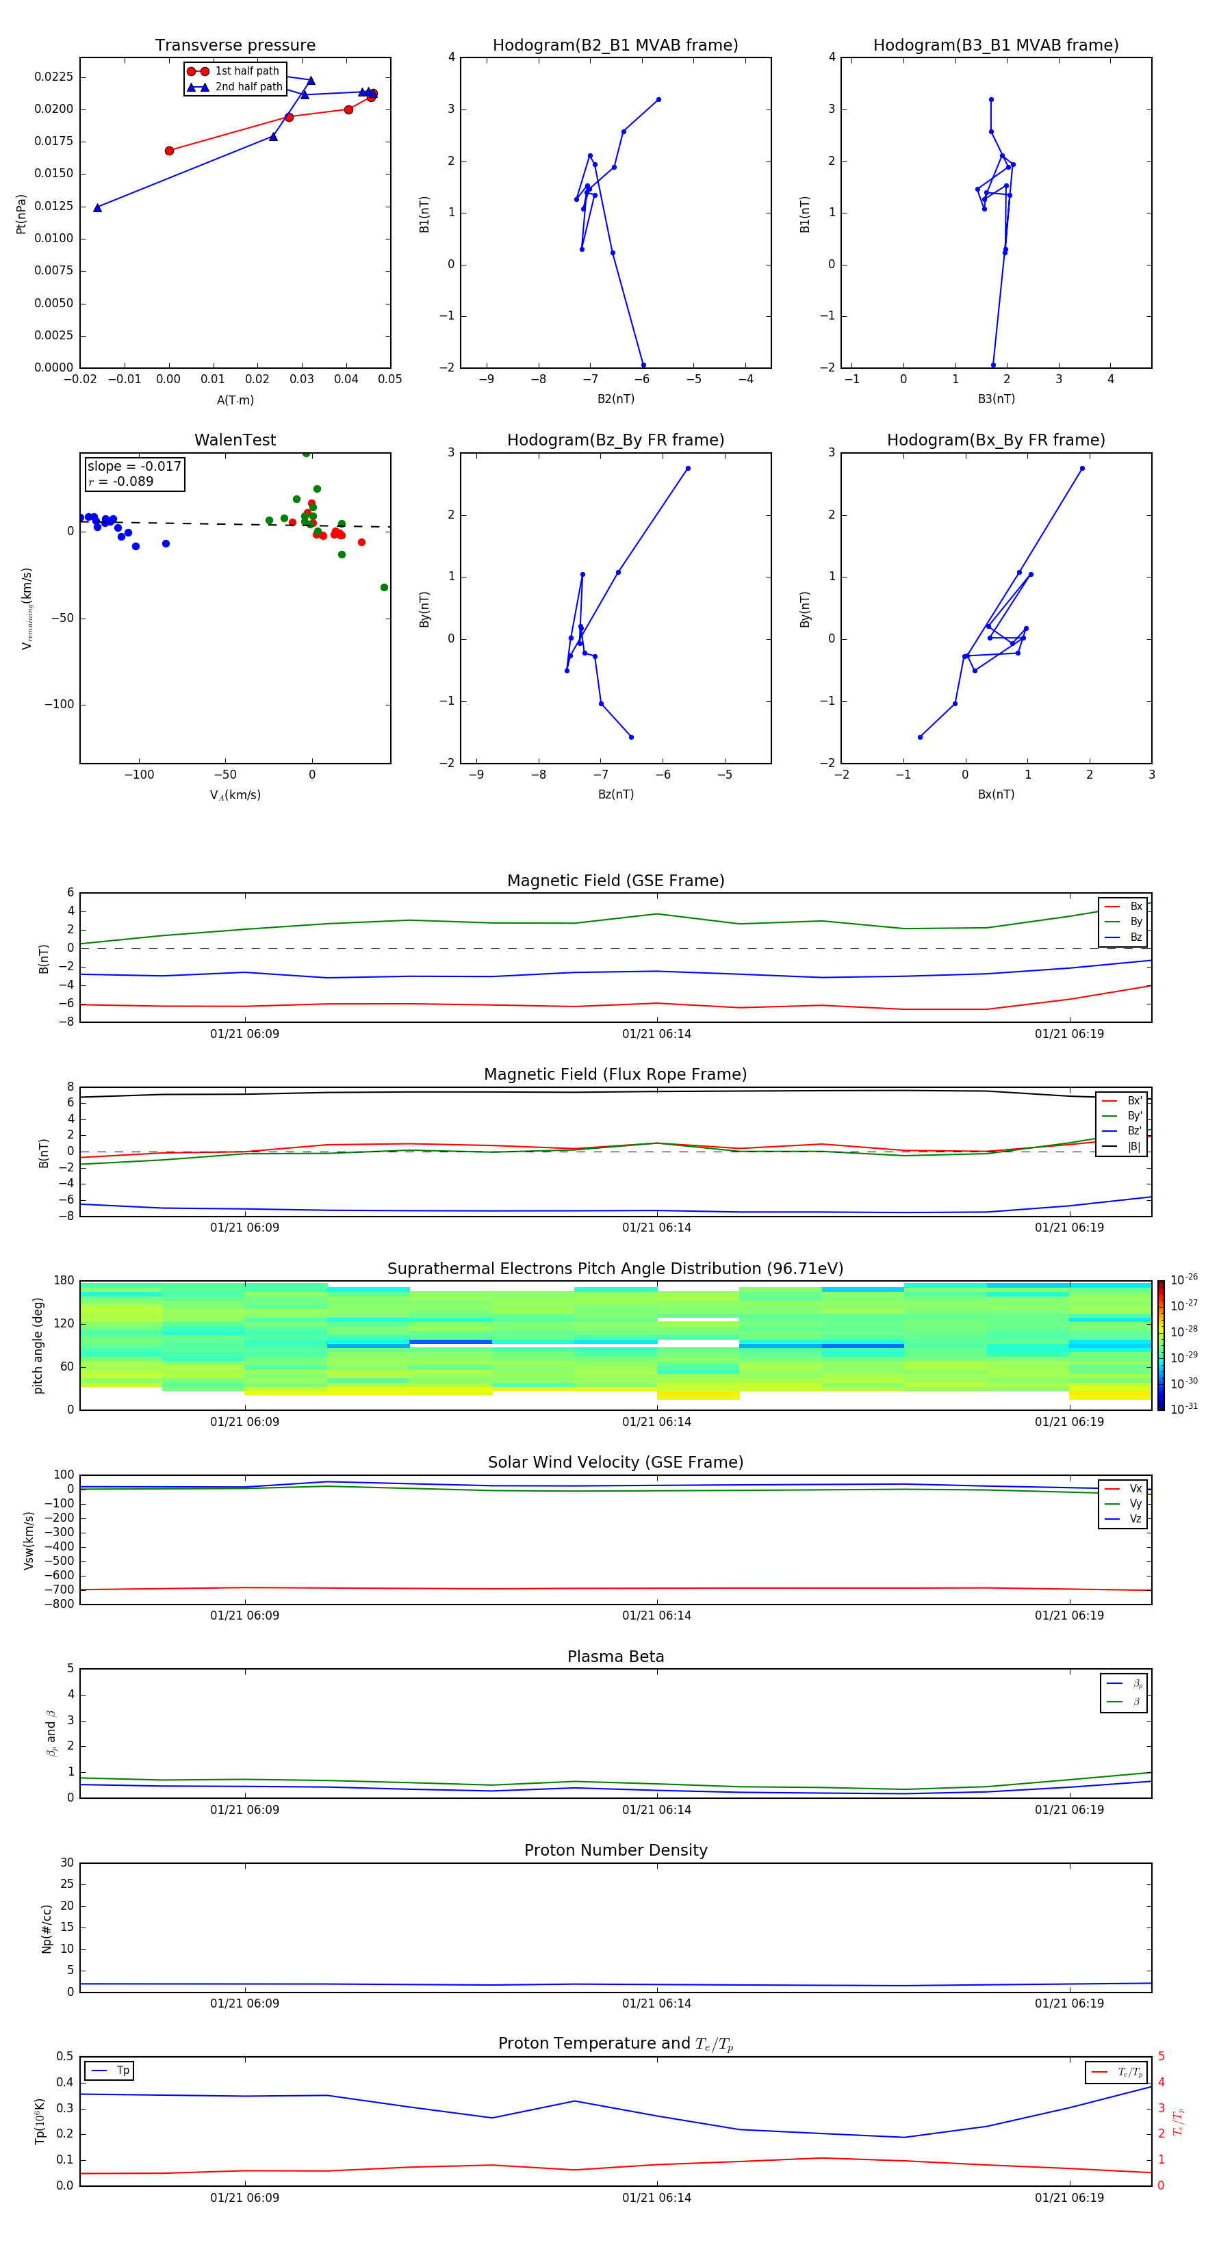Click the "Magnetic Field (Flux Rope Frame)" title

point(615,1075)
